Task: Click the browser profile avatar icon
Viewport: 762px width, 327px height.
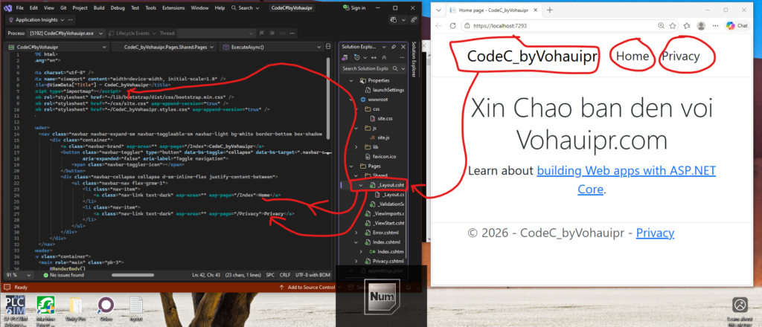Action: [701, 25]
